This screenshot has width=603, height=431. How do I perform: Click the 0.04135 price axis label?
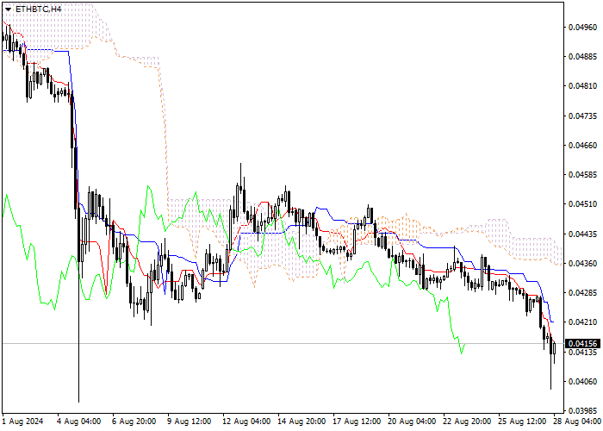(583, 352)
